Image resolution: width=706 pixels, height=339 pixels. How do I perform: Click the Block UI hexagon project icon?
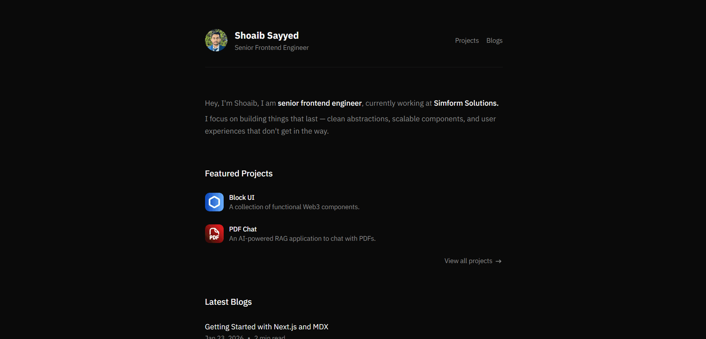[214, 202]
